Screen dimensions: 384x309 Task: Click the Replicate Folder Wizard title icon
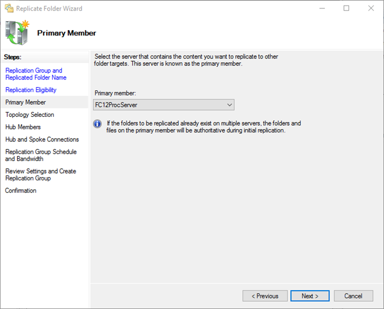tap(9, 8)
